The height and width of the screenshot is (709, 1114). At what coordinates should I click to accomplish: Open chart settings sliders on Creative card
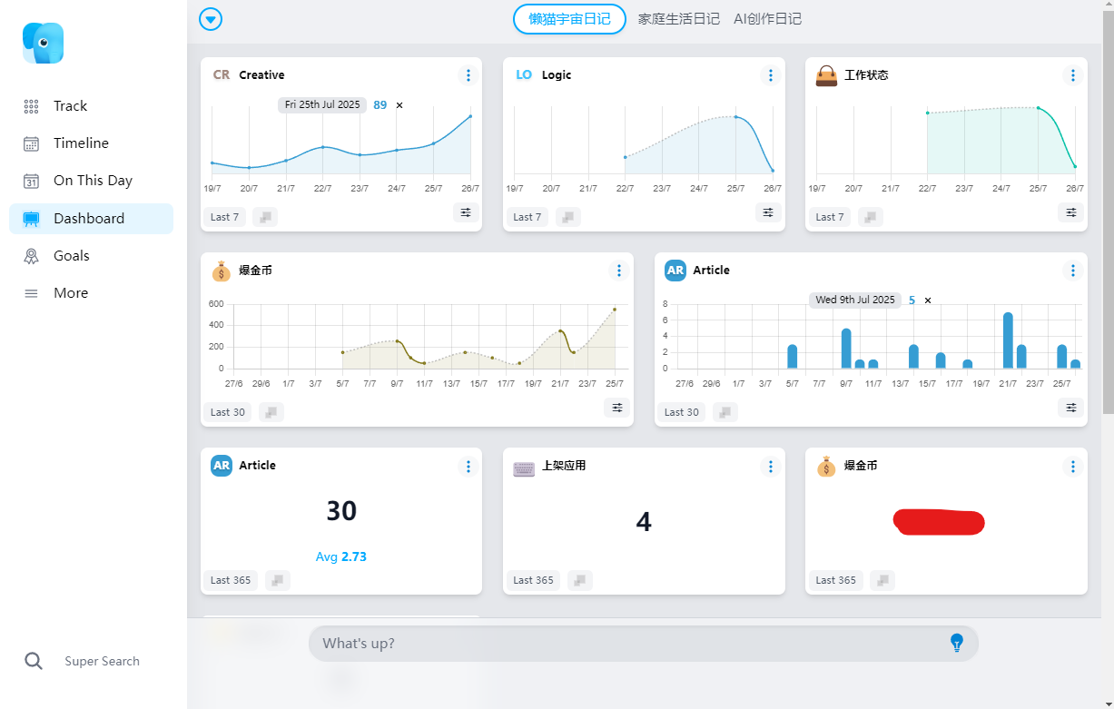tap(466, 212)
